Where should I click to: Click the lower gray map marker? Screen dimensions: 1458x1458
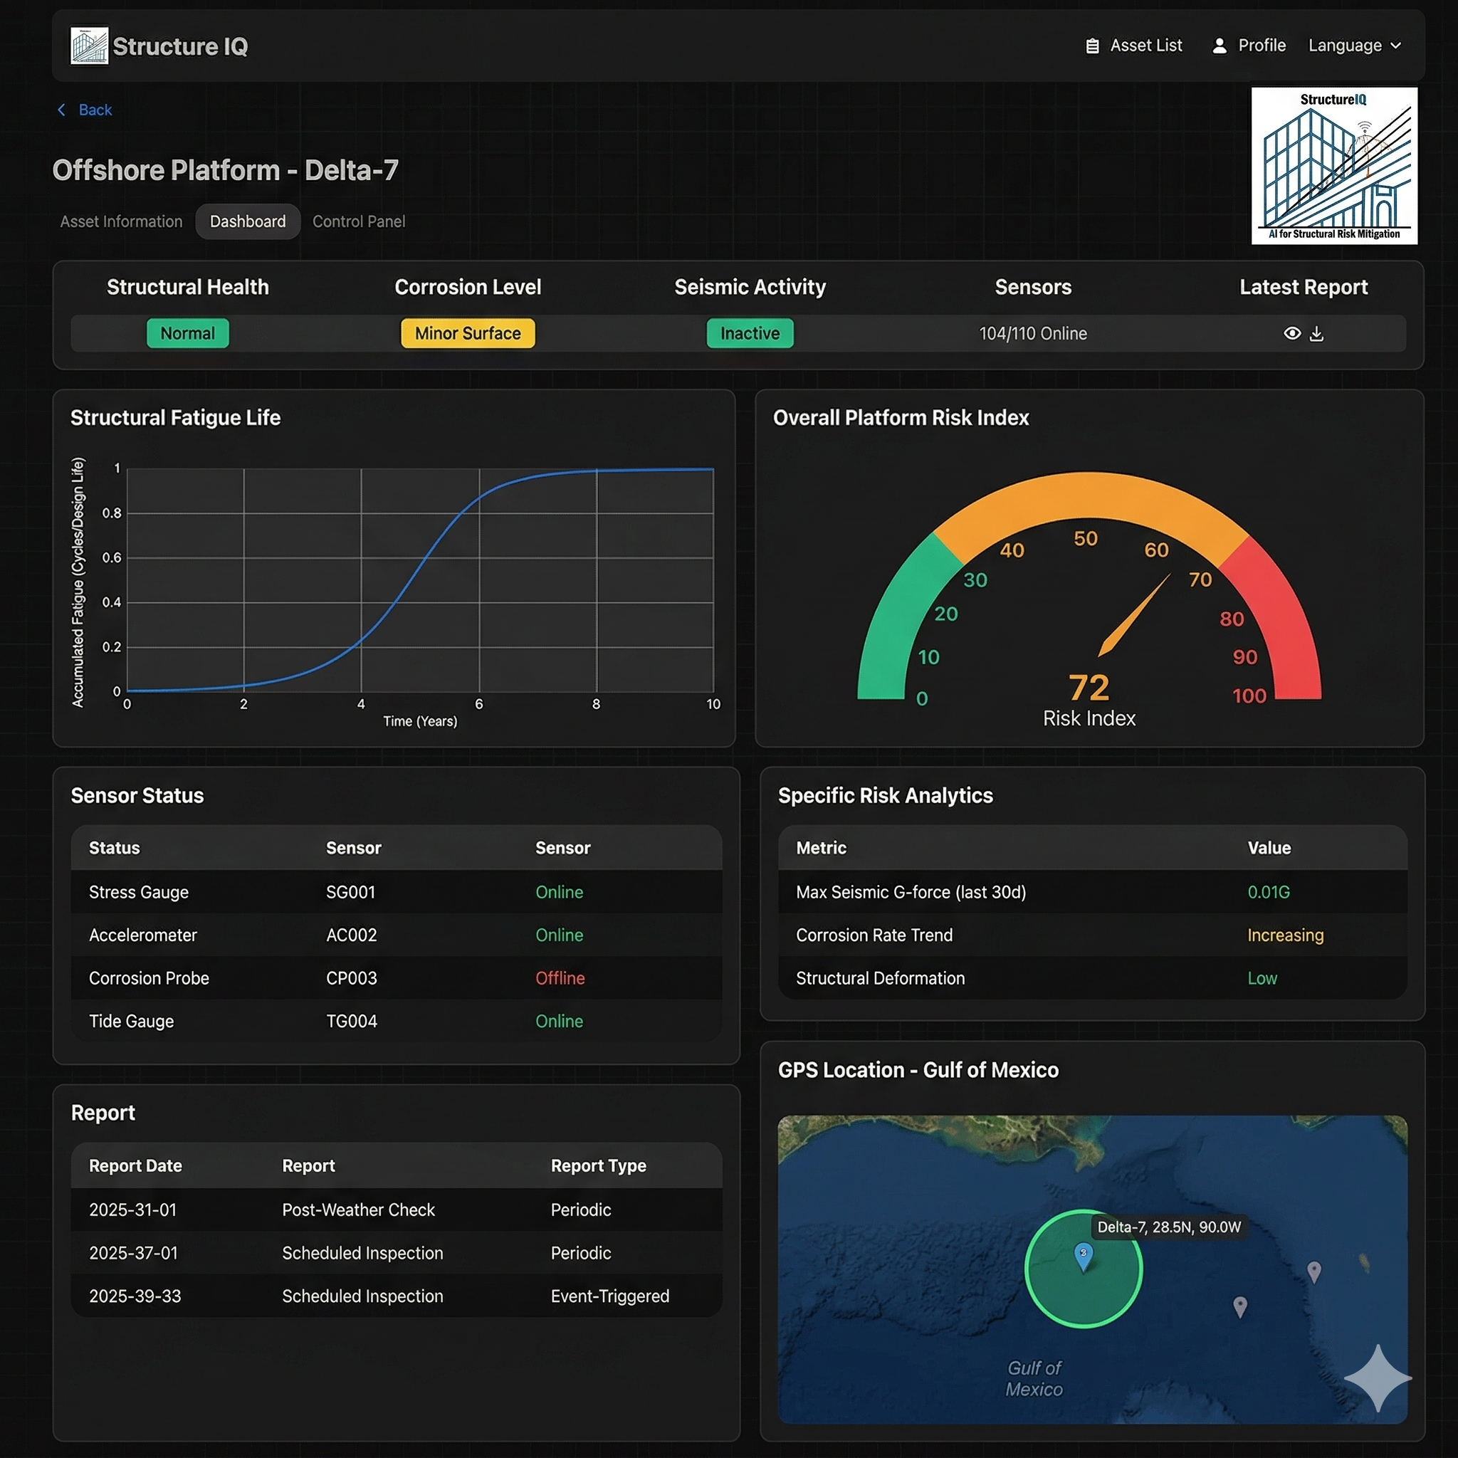tap(1239, 1306)
